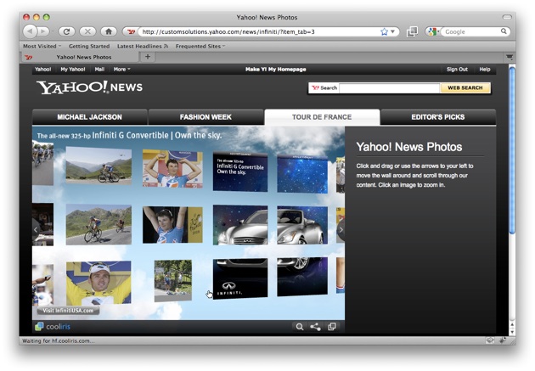The width and height of the screenshot is (535, 371).
Task: Click the status bar icon at far right
Action: (503, 340)
